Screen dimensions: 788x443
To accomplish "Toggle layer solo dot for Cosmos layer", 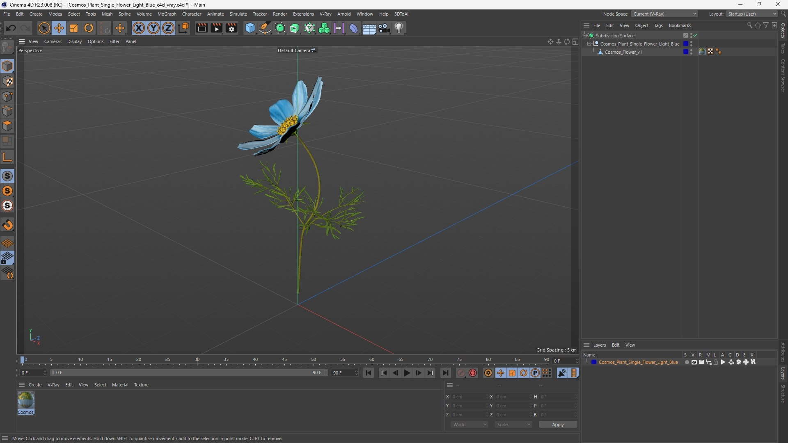I will coord(687,362).
